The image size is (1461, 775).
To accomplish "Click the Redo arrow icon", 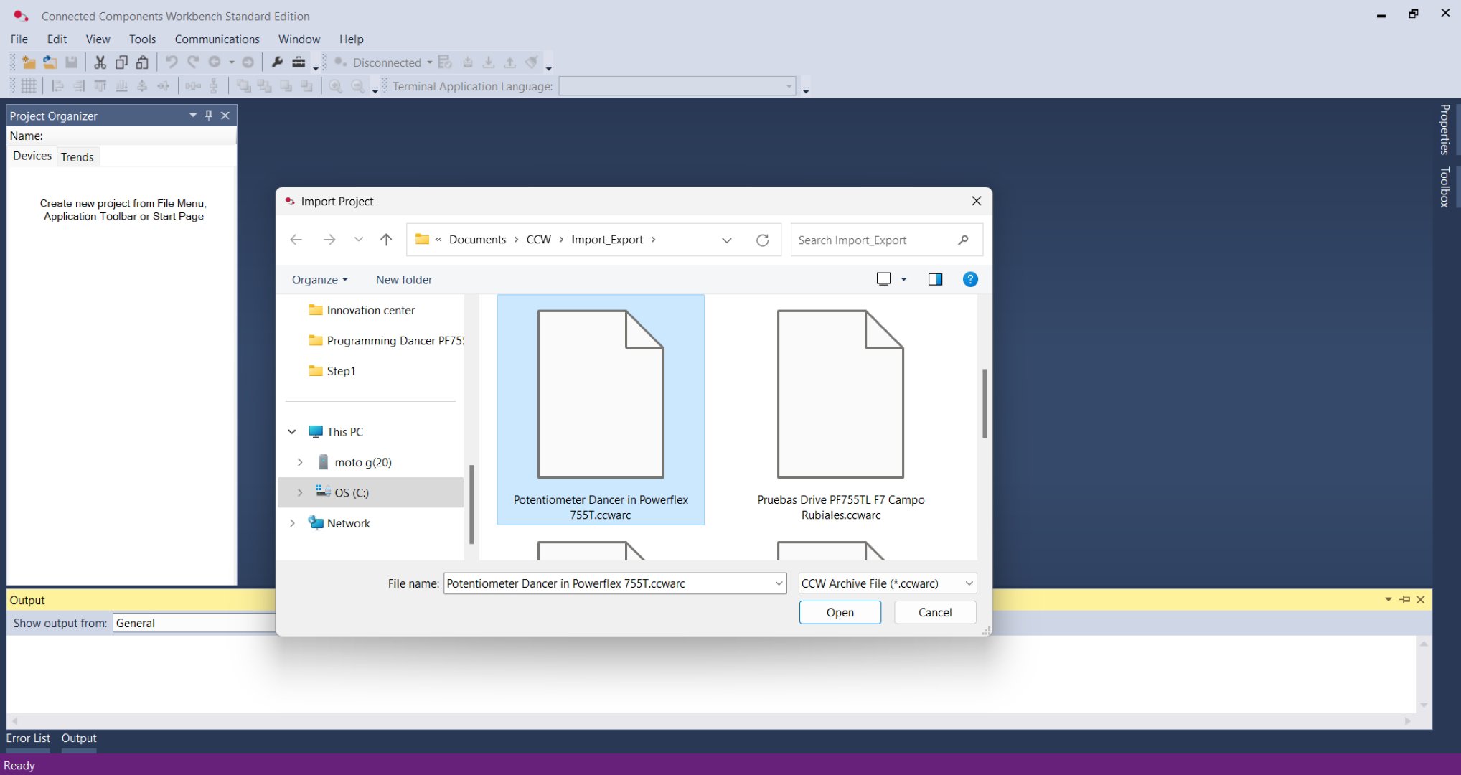I will (x=193, y=62).
